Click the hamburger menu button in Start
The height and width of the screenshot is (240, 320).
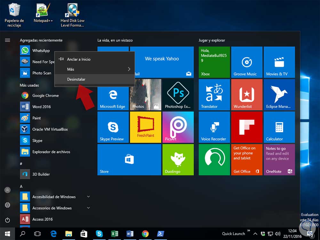coord(7,40)
